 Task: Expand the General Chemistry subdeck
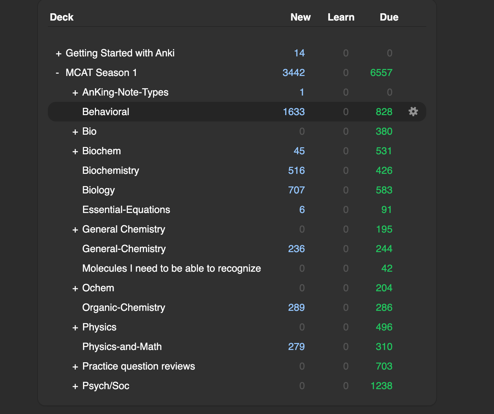tap(75, 230)
